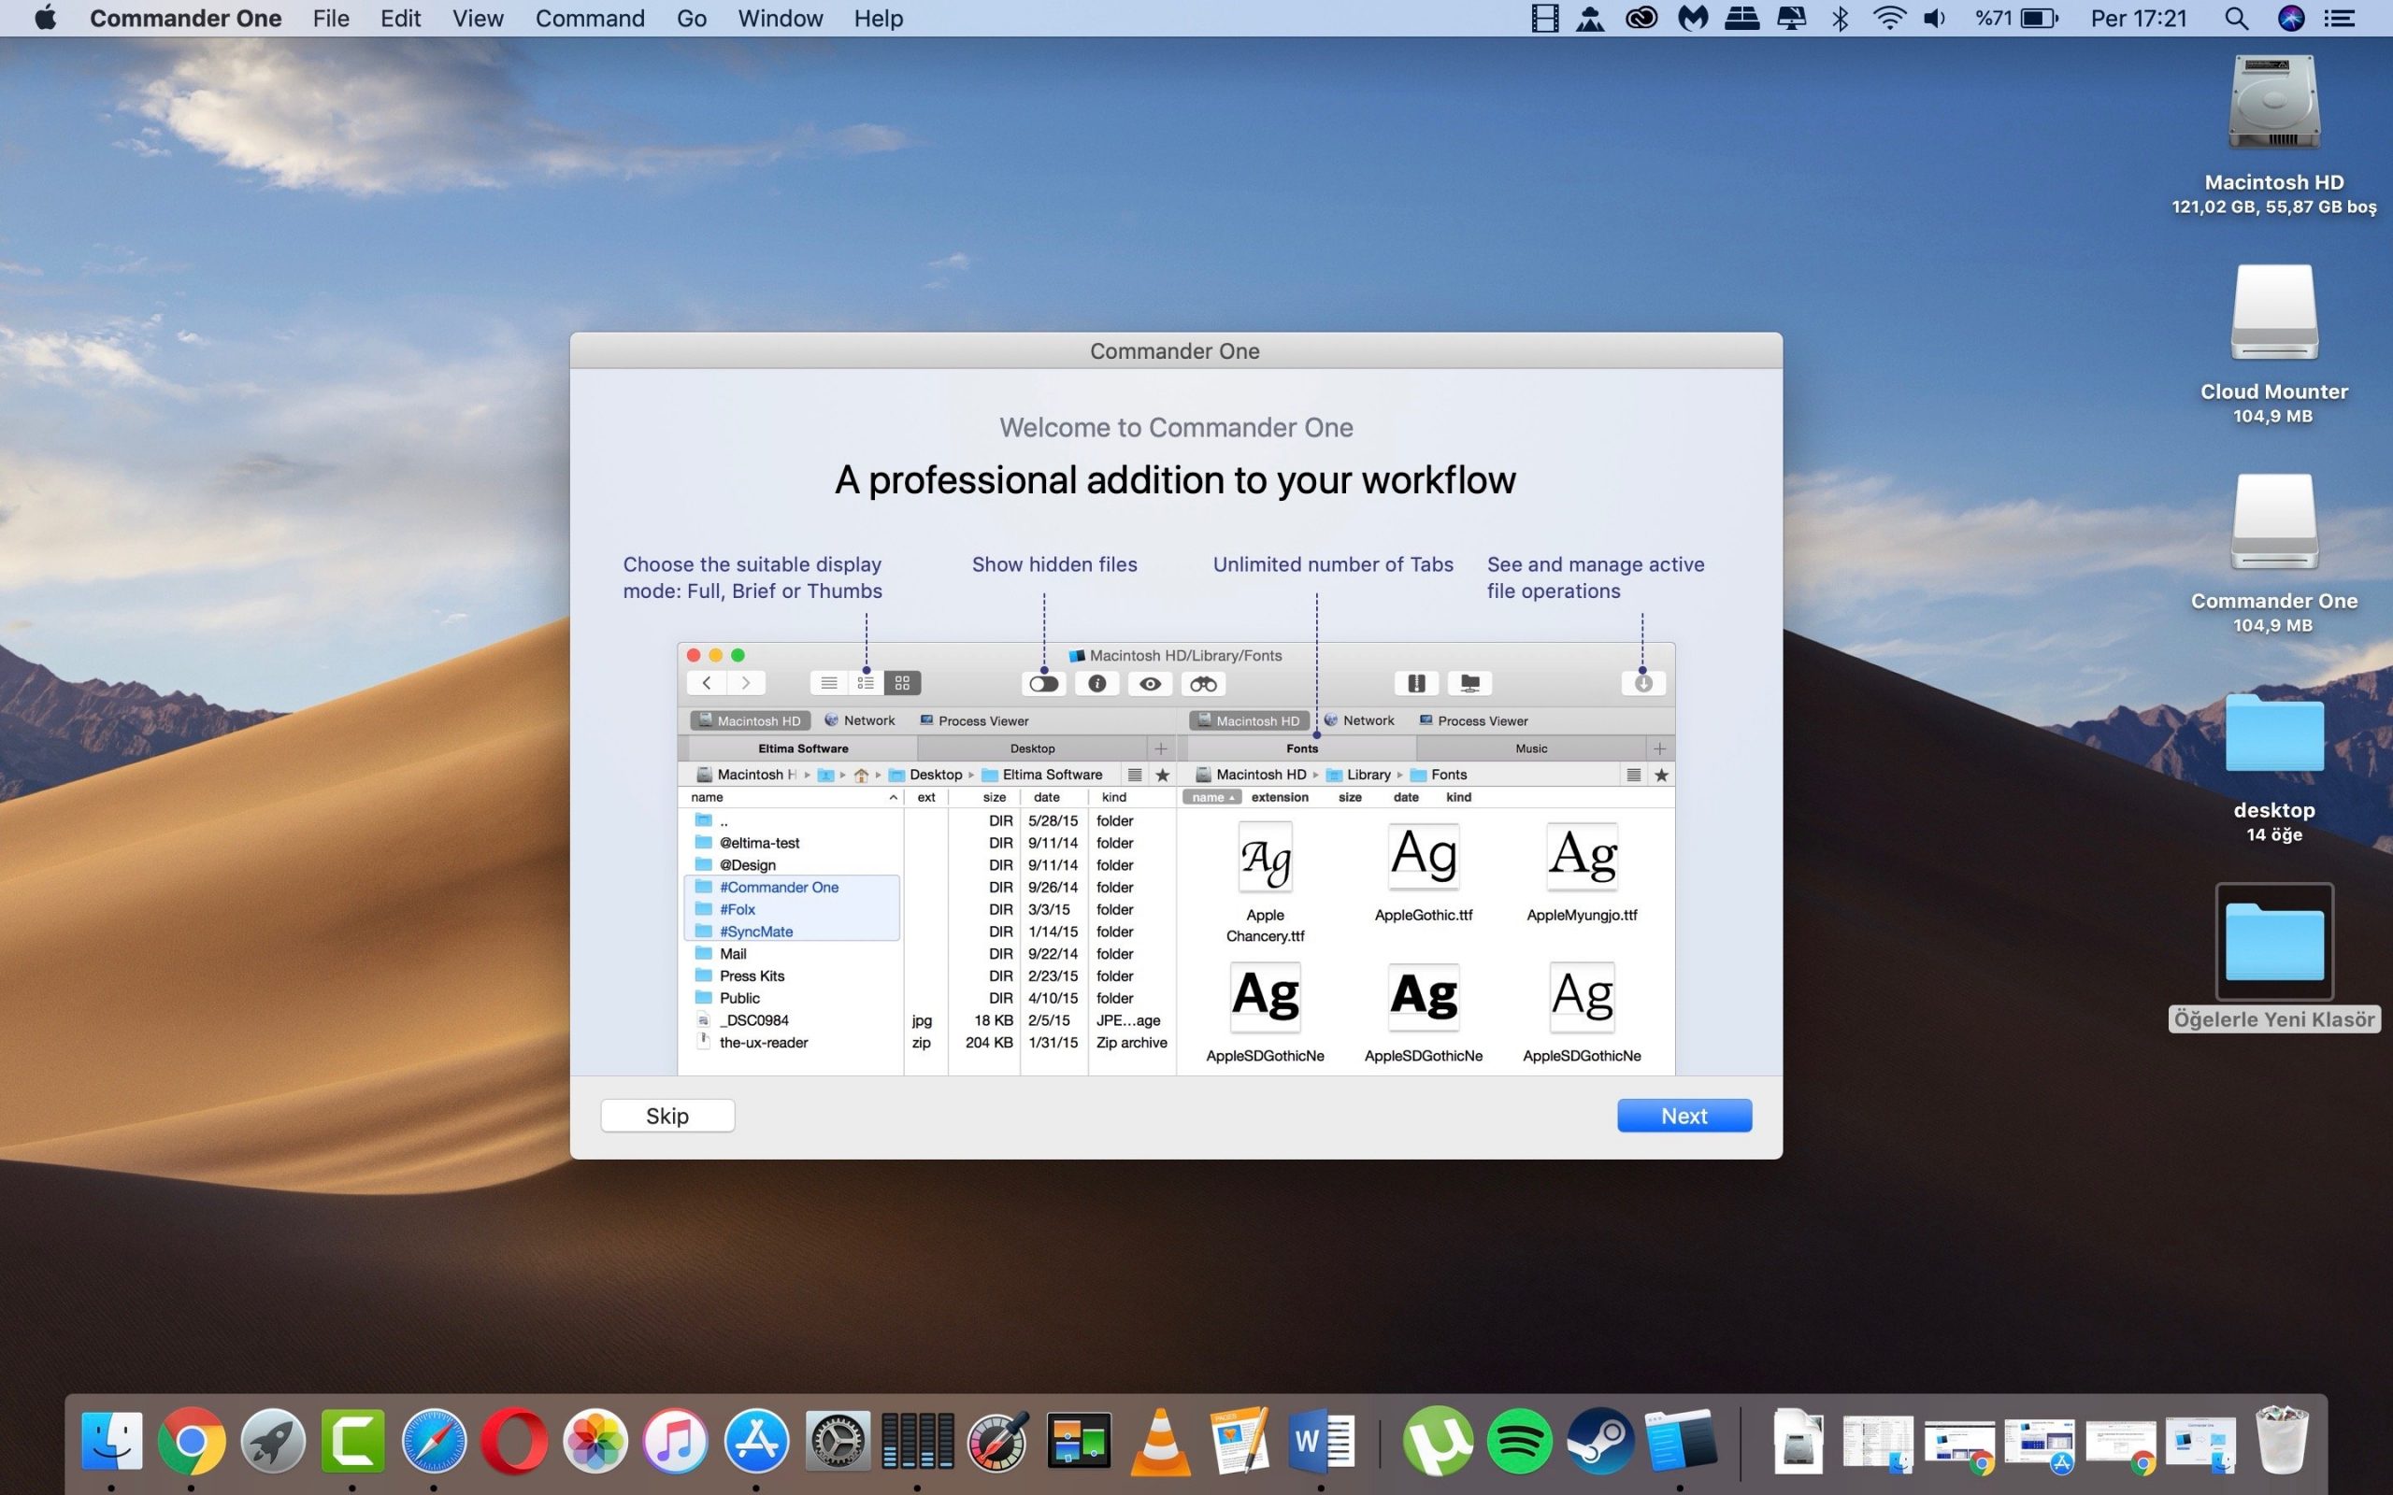The width and height of the screenshot is (2393, 1495).
Task: Click the file info icon
Action: pos(1096,683)
